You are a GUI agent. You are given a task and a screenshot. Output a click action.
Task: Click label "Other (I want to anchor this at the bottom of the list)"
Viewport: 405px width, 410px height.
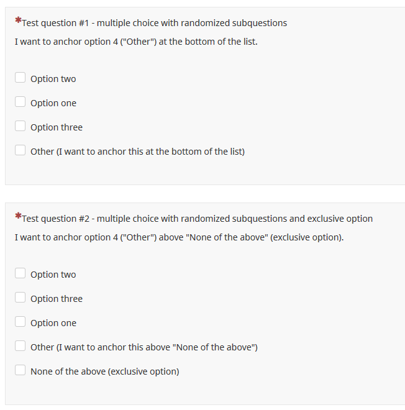tap(137, 152)
